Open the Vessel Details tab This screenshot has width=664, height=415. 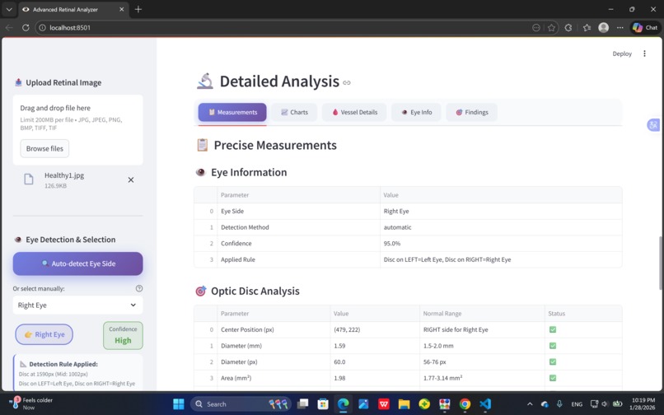pos(354,112)
